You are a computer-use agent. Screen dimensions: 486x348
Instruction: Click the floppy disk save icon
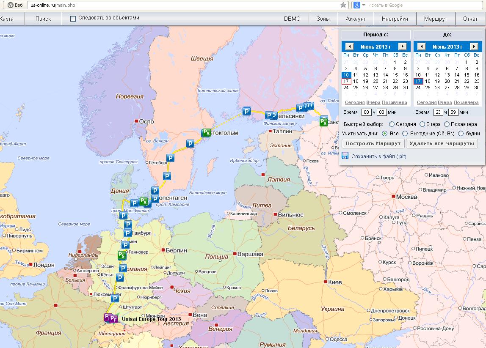tap(345, 156)
